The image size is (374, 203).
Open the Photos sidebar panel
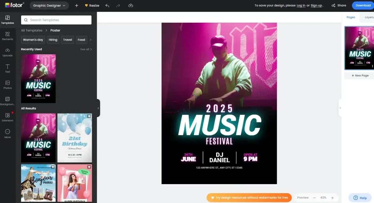pos(7,85)
